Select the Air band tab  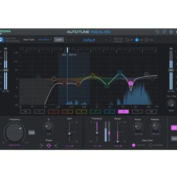tap(151, 112)
